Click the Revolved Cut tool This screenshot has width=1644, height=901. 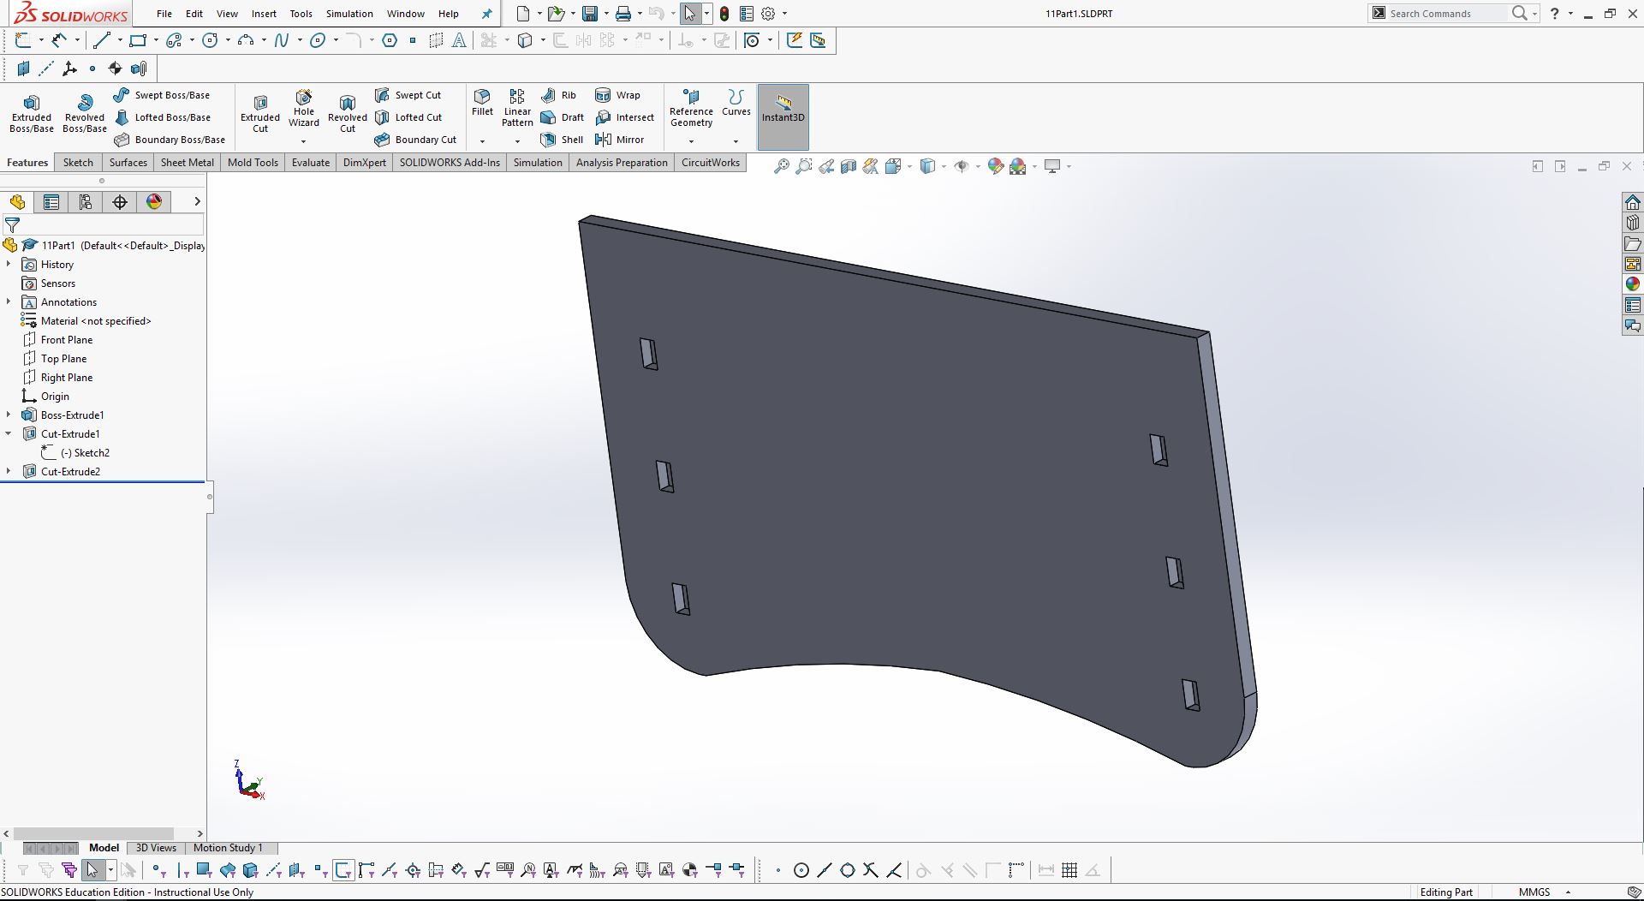[x=347, y=113]
